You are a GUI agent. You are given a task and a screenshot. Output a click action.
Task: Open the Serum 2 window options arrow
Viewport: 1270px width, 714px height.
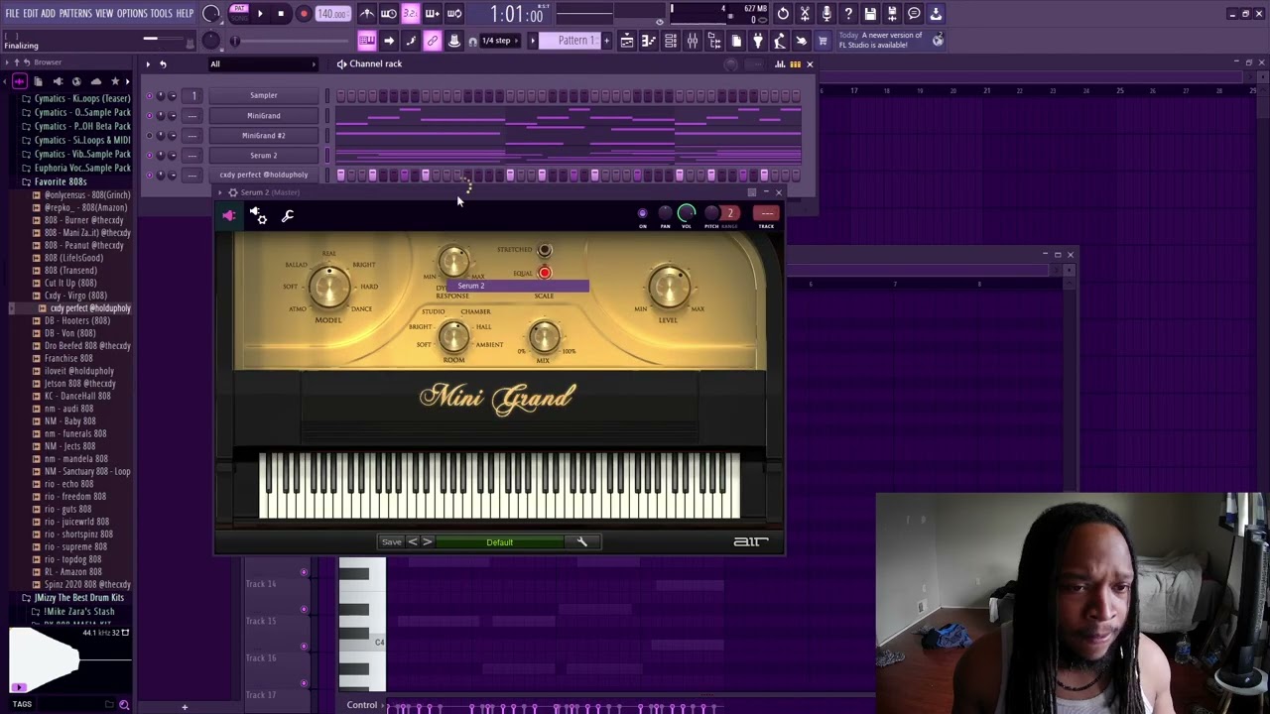coord(220,192)
